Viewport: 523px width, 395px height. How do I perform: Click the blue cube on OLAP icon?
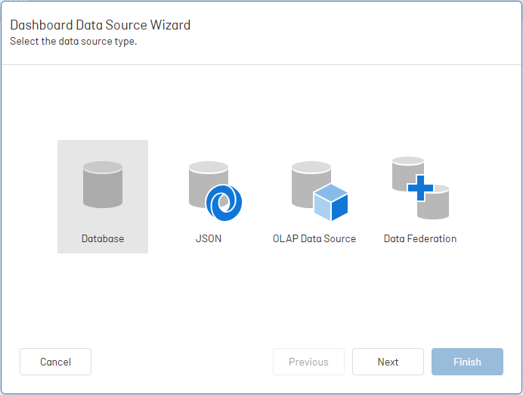point(331,202)
